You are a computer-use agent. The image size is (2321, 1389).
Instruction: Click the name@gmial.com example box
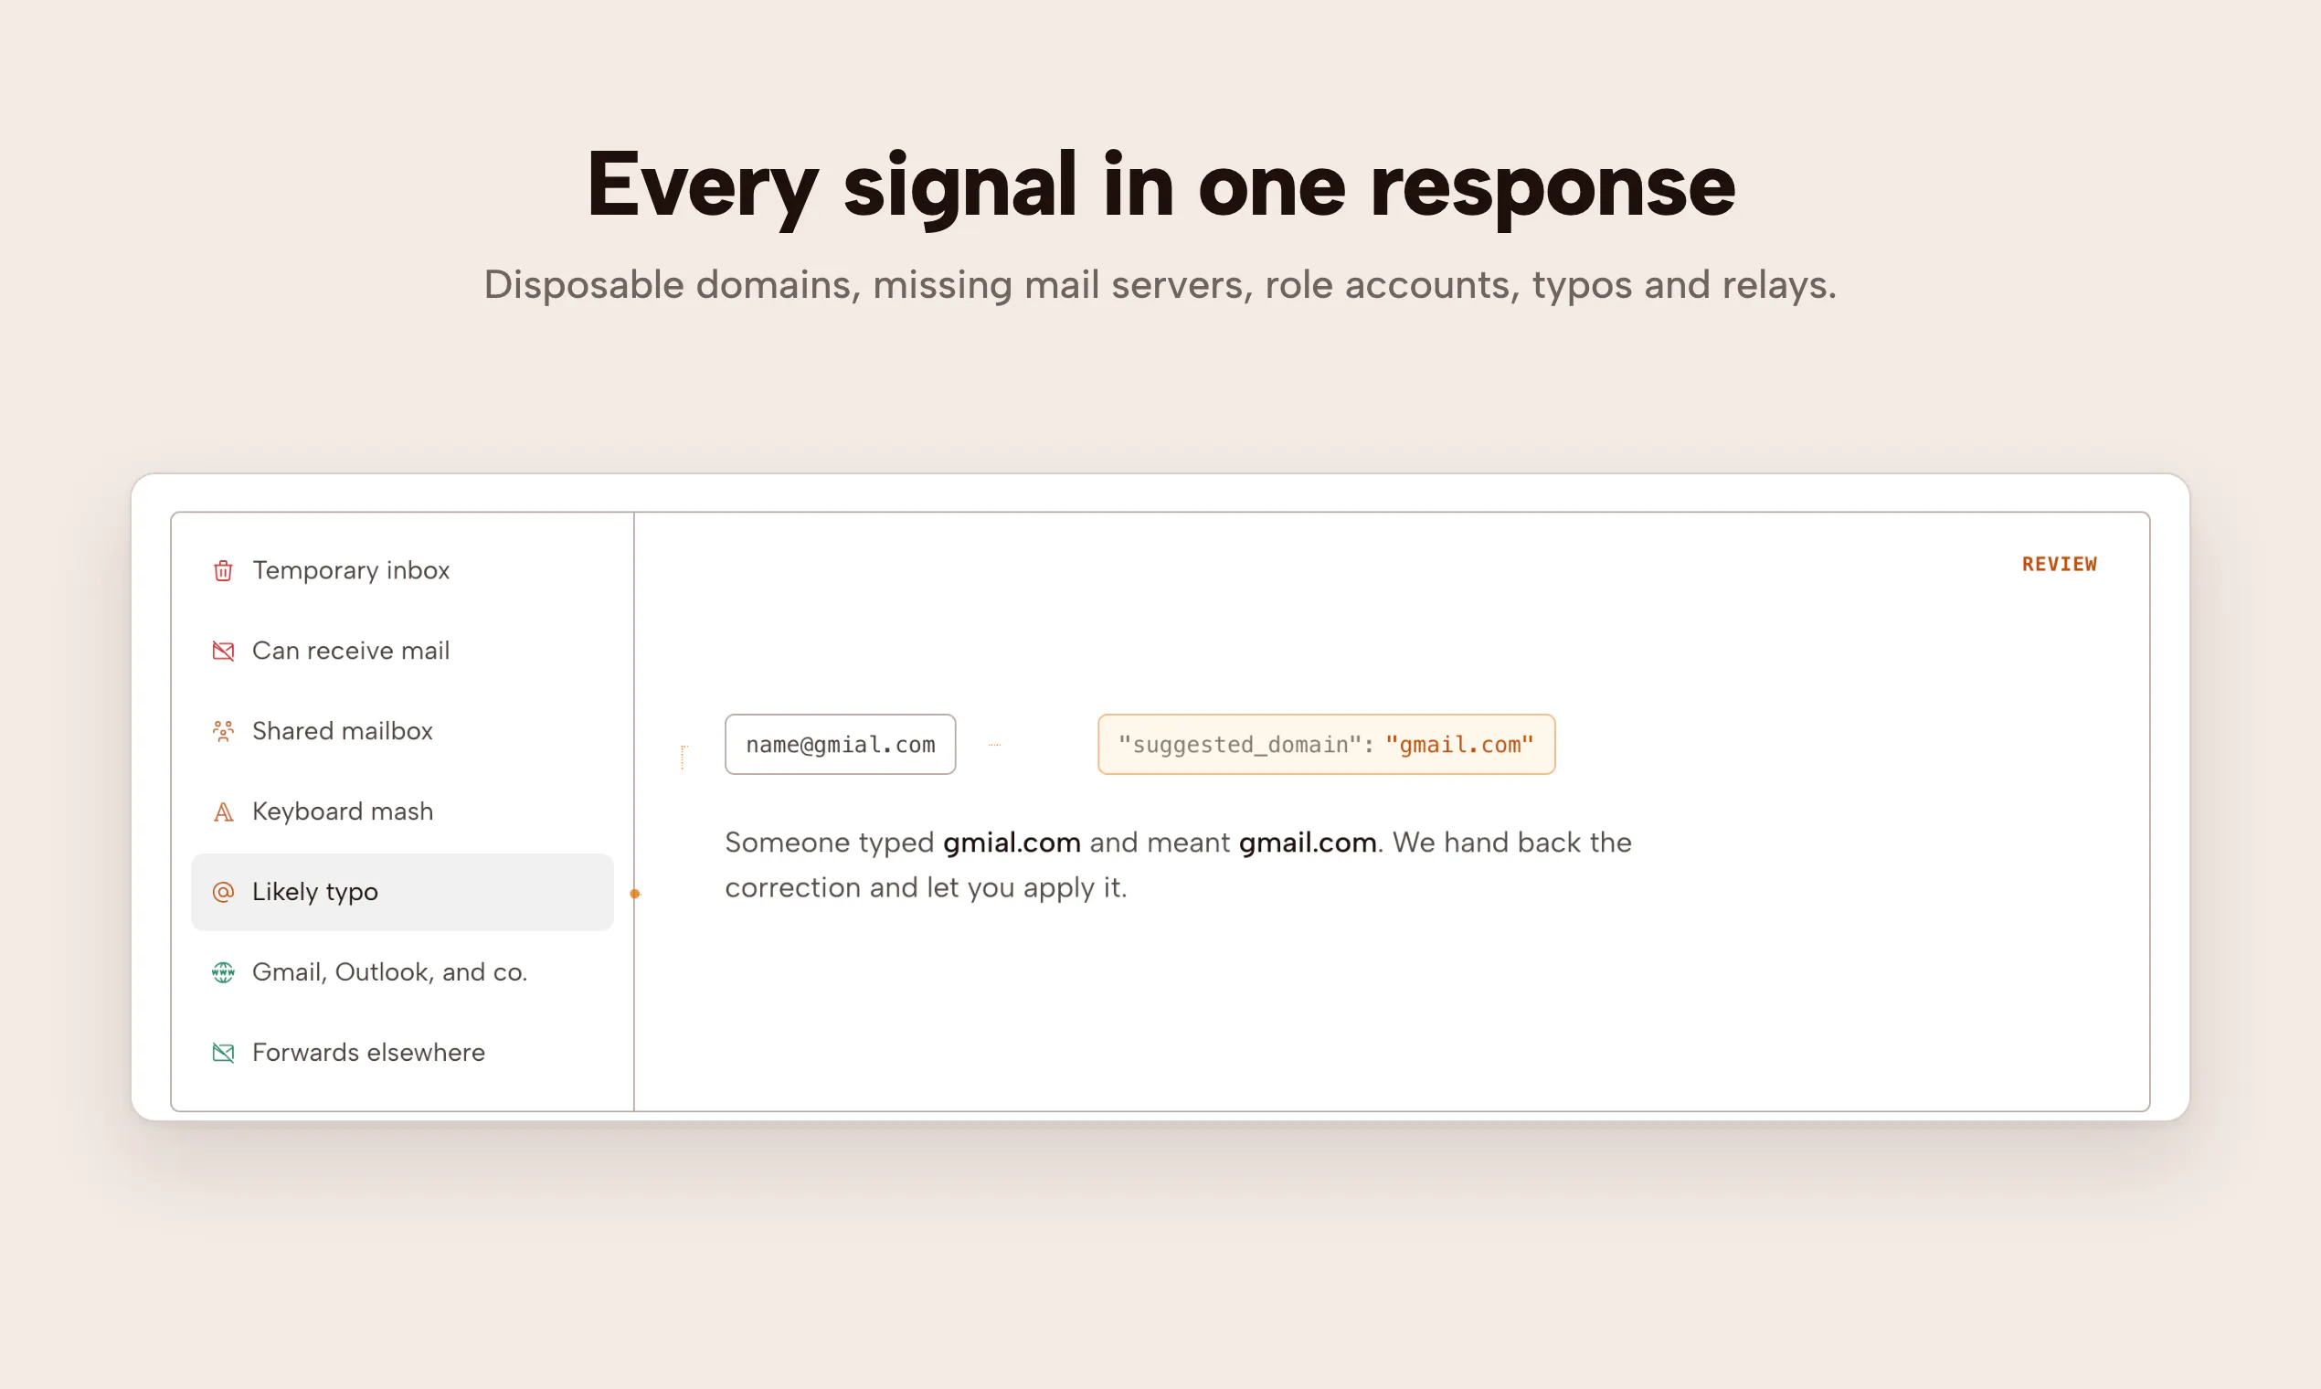pyautogui.click(x=841, y=744)
